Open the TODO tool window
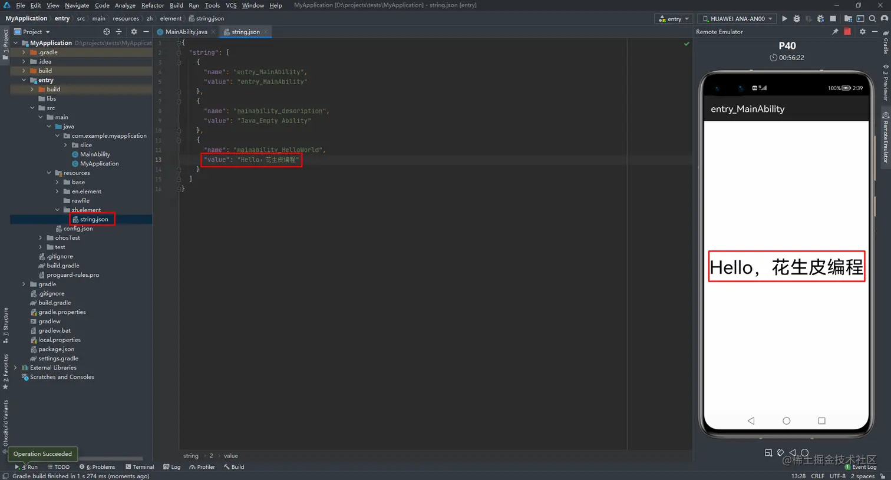 [x=58, y=467]
